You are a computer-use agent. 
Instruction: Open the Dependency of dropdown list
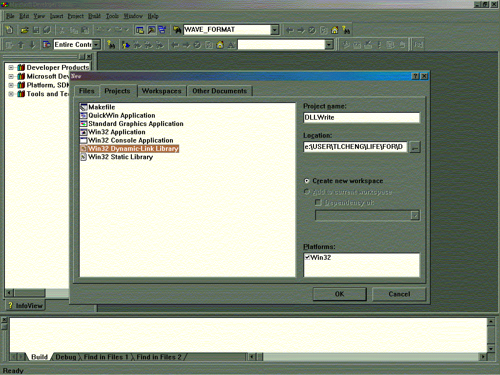[415, 215]
